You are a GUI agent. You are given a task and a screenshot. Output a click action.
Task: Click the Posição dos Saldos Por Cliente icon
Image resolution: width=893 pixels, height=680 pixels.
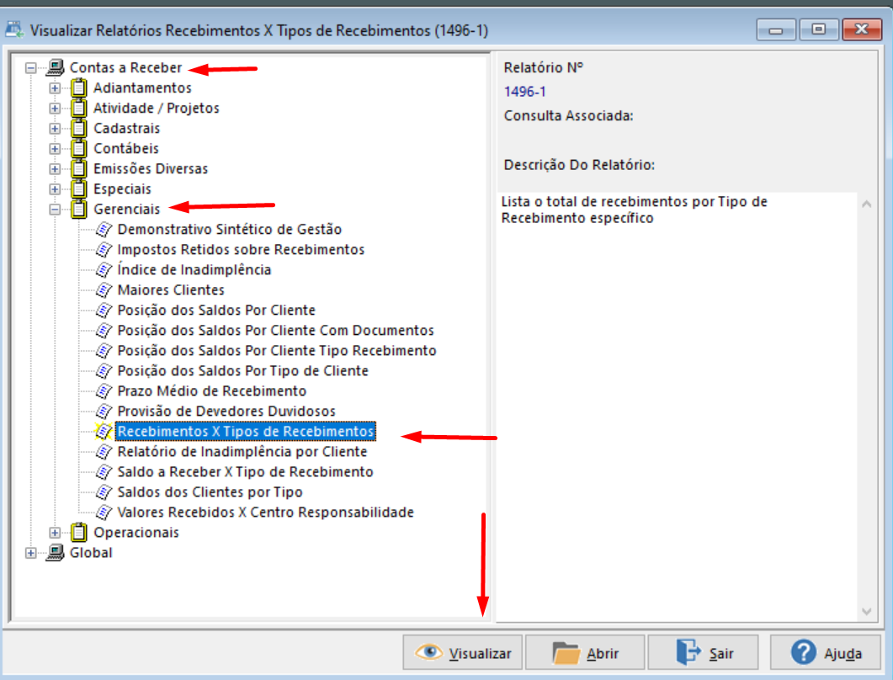click(104, 311)
